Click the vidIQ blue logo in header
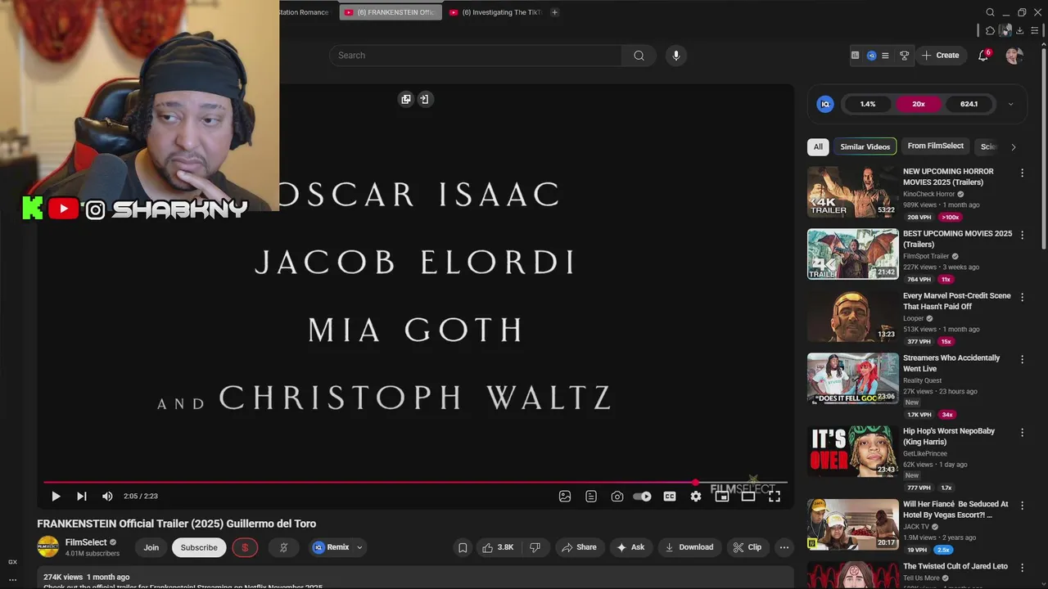This screenshot has width=1048, height=589. (871, 56)
